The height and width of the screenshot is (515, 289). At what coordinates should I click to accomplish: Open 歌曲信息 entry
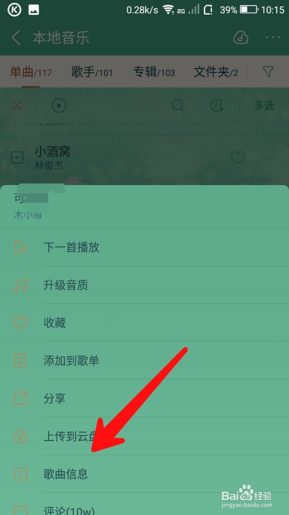click(x=144, y=474)
